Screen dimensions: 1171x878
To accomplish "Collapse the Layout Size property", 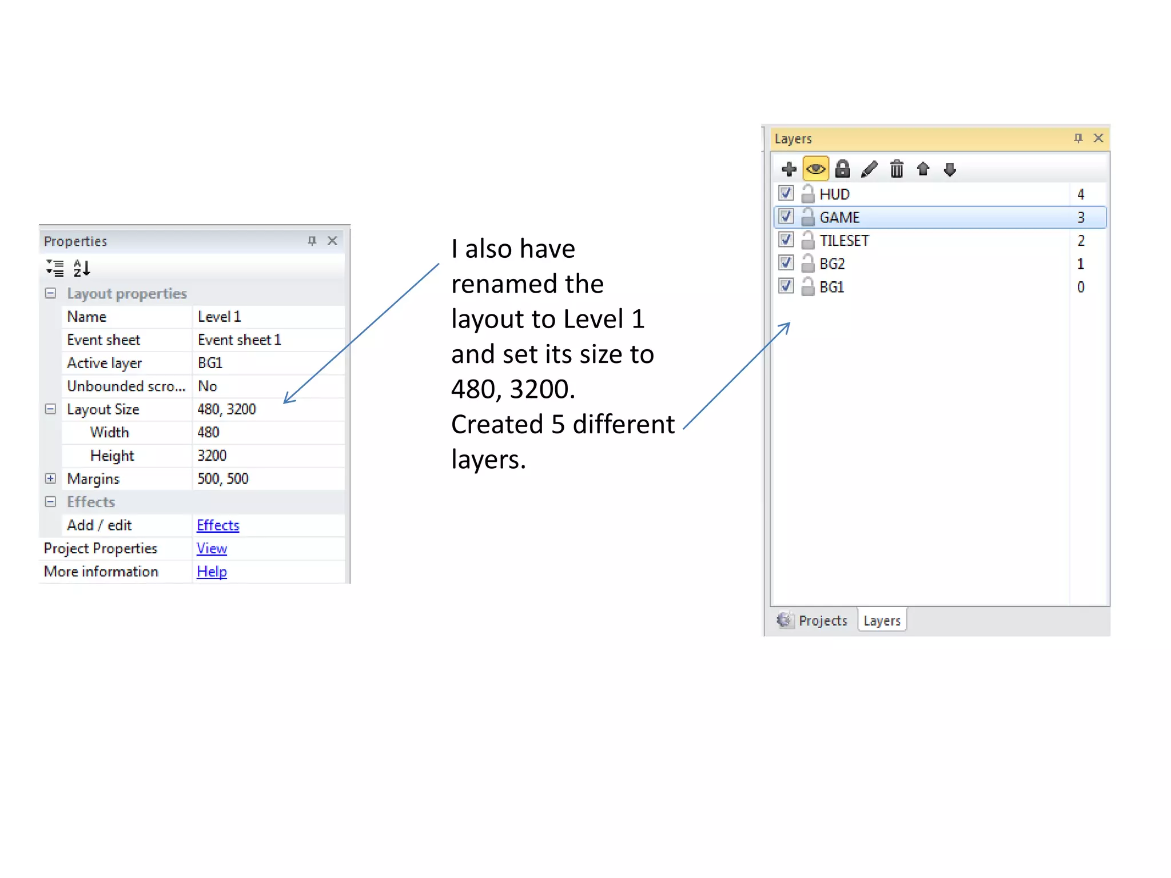I will [50, 409].
